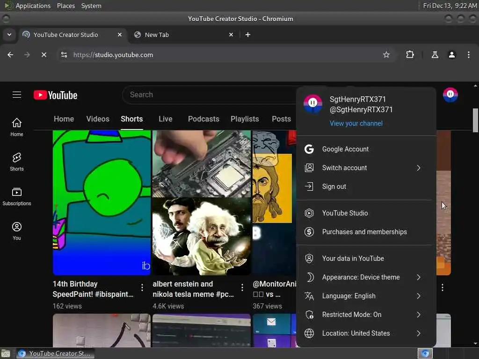Switch to the New Tab browser tab
Viewport: 479px width, 359px height.
coord(184,35)
